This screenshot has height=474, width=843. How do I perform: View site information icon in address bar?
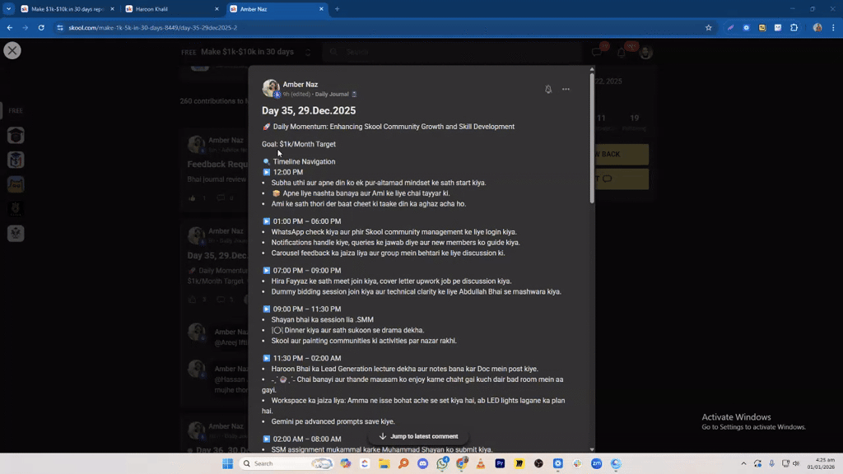pos(59,27)
